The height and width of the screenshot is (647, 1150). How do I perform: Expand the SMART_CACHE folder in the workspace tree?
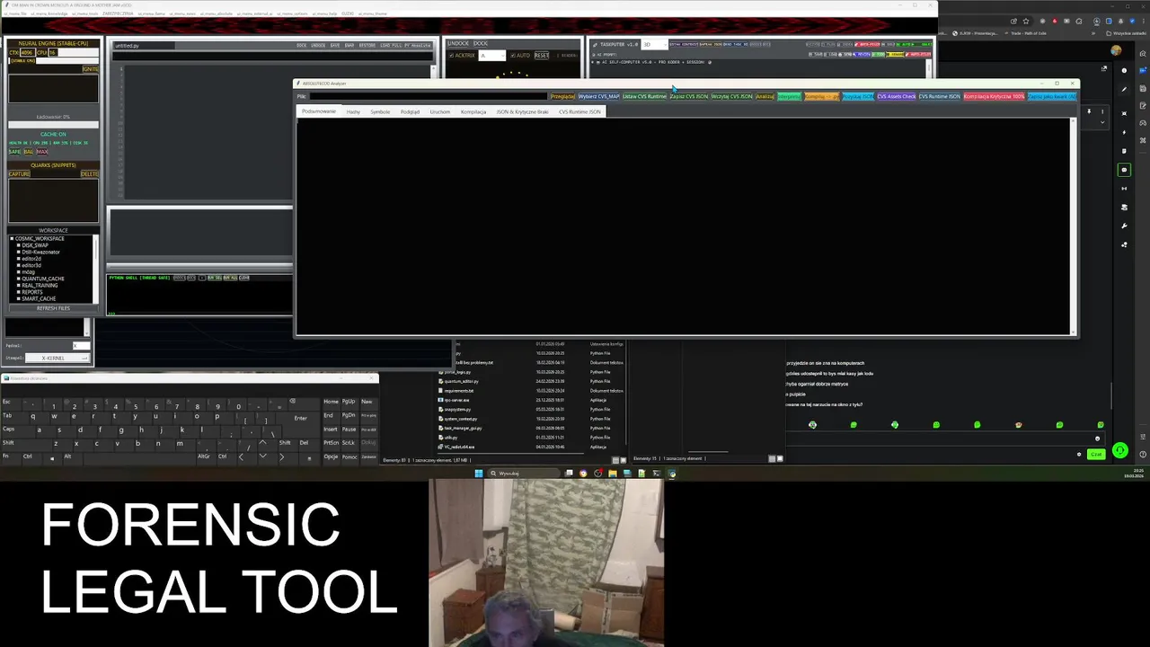point(19,299)
